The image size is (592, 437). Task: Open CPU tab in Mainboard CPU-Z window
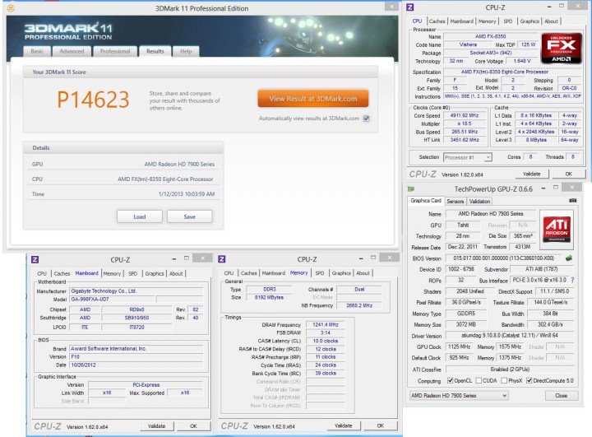point(42,273)
